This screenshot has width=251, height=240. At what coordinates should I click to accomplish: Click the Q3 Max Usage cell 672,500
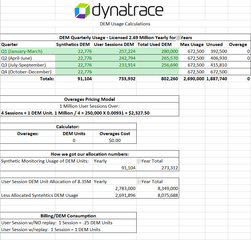[196, 65]
